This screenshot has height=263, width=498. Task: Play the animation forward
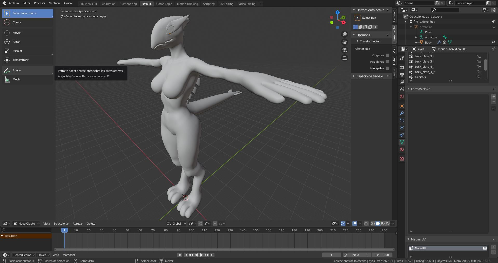(201, 255)
